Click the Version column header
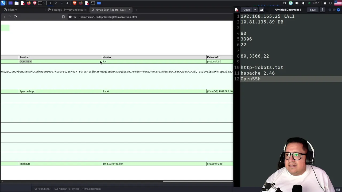 (154, 57)
